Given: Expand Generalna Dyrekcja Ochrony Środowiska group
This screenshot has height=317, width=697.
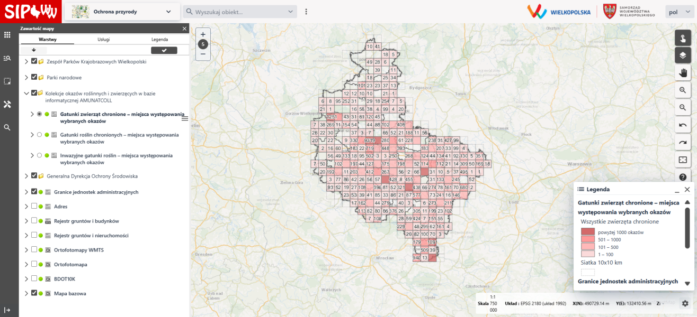Looking at the screenshot, I should pyautogui.click(x=26, y=176).
